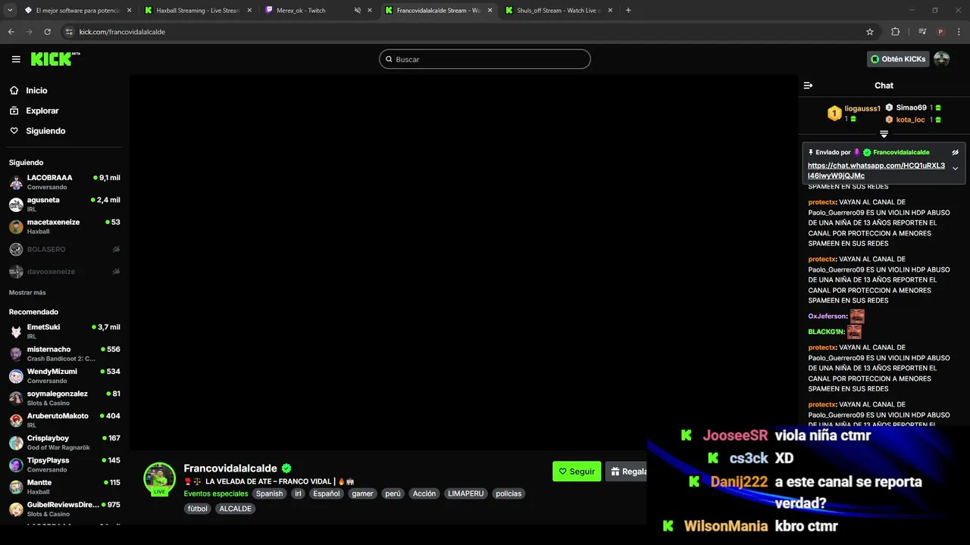Open a new browser tab

628,11
